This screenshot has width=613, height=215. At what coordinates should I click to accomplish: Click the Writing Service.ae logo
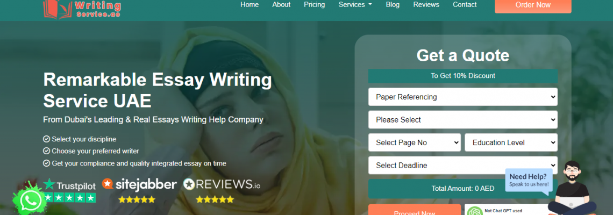pos(82,8)
